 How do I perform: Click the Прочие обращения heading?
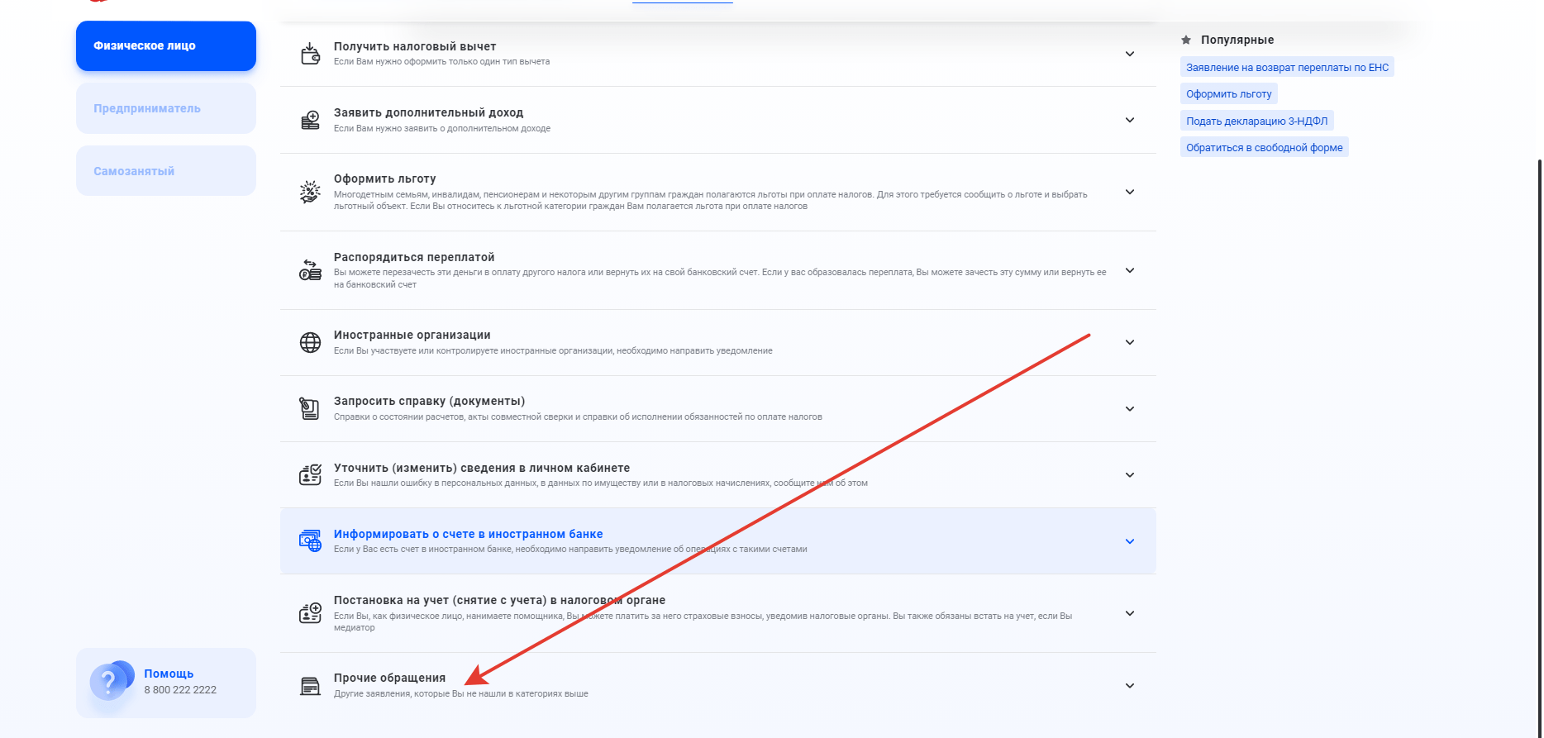389,678
